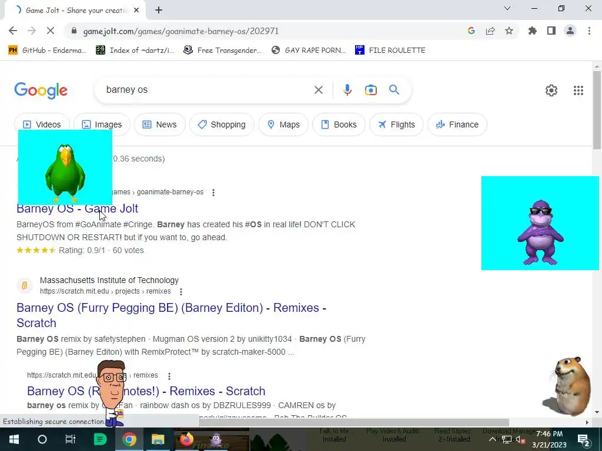This screenshot has height=451, width=602.
Task: Open the Extensions puzzle icon
Action: [x=533, y=31]
